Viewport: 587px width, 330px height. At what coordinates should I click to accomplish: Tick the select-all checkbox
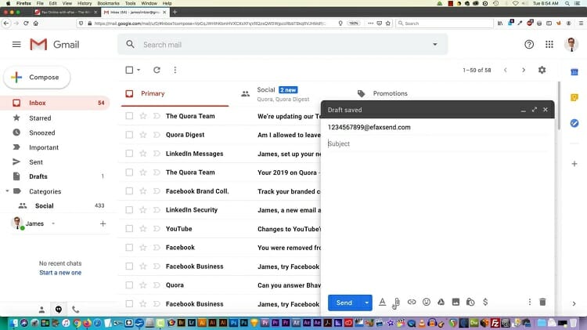(x=129, y=70)
